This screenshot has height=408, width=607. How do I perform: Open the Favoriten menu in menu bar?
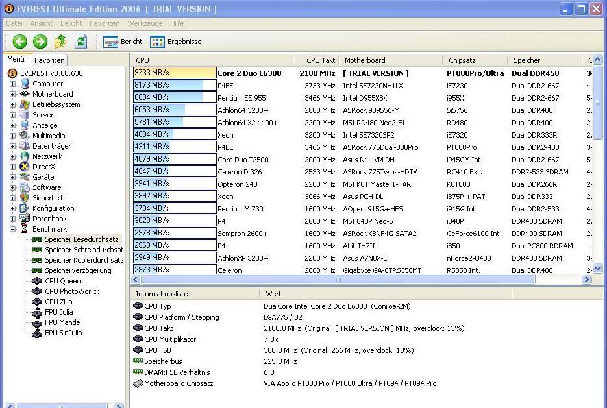point(105,23)
